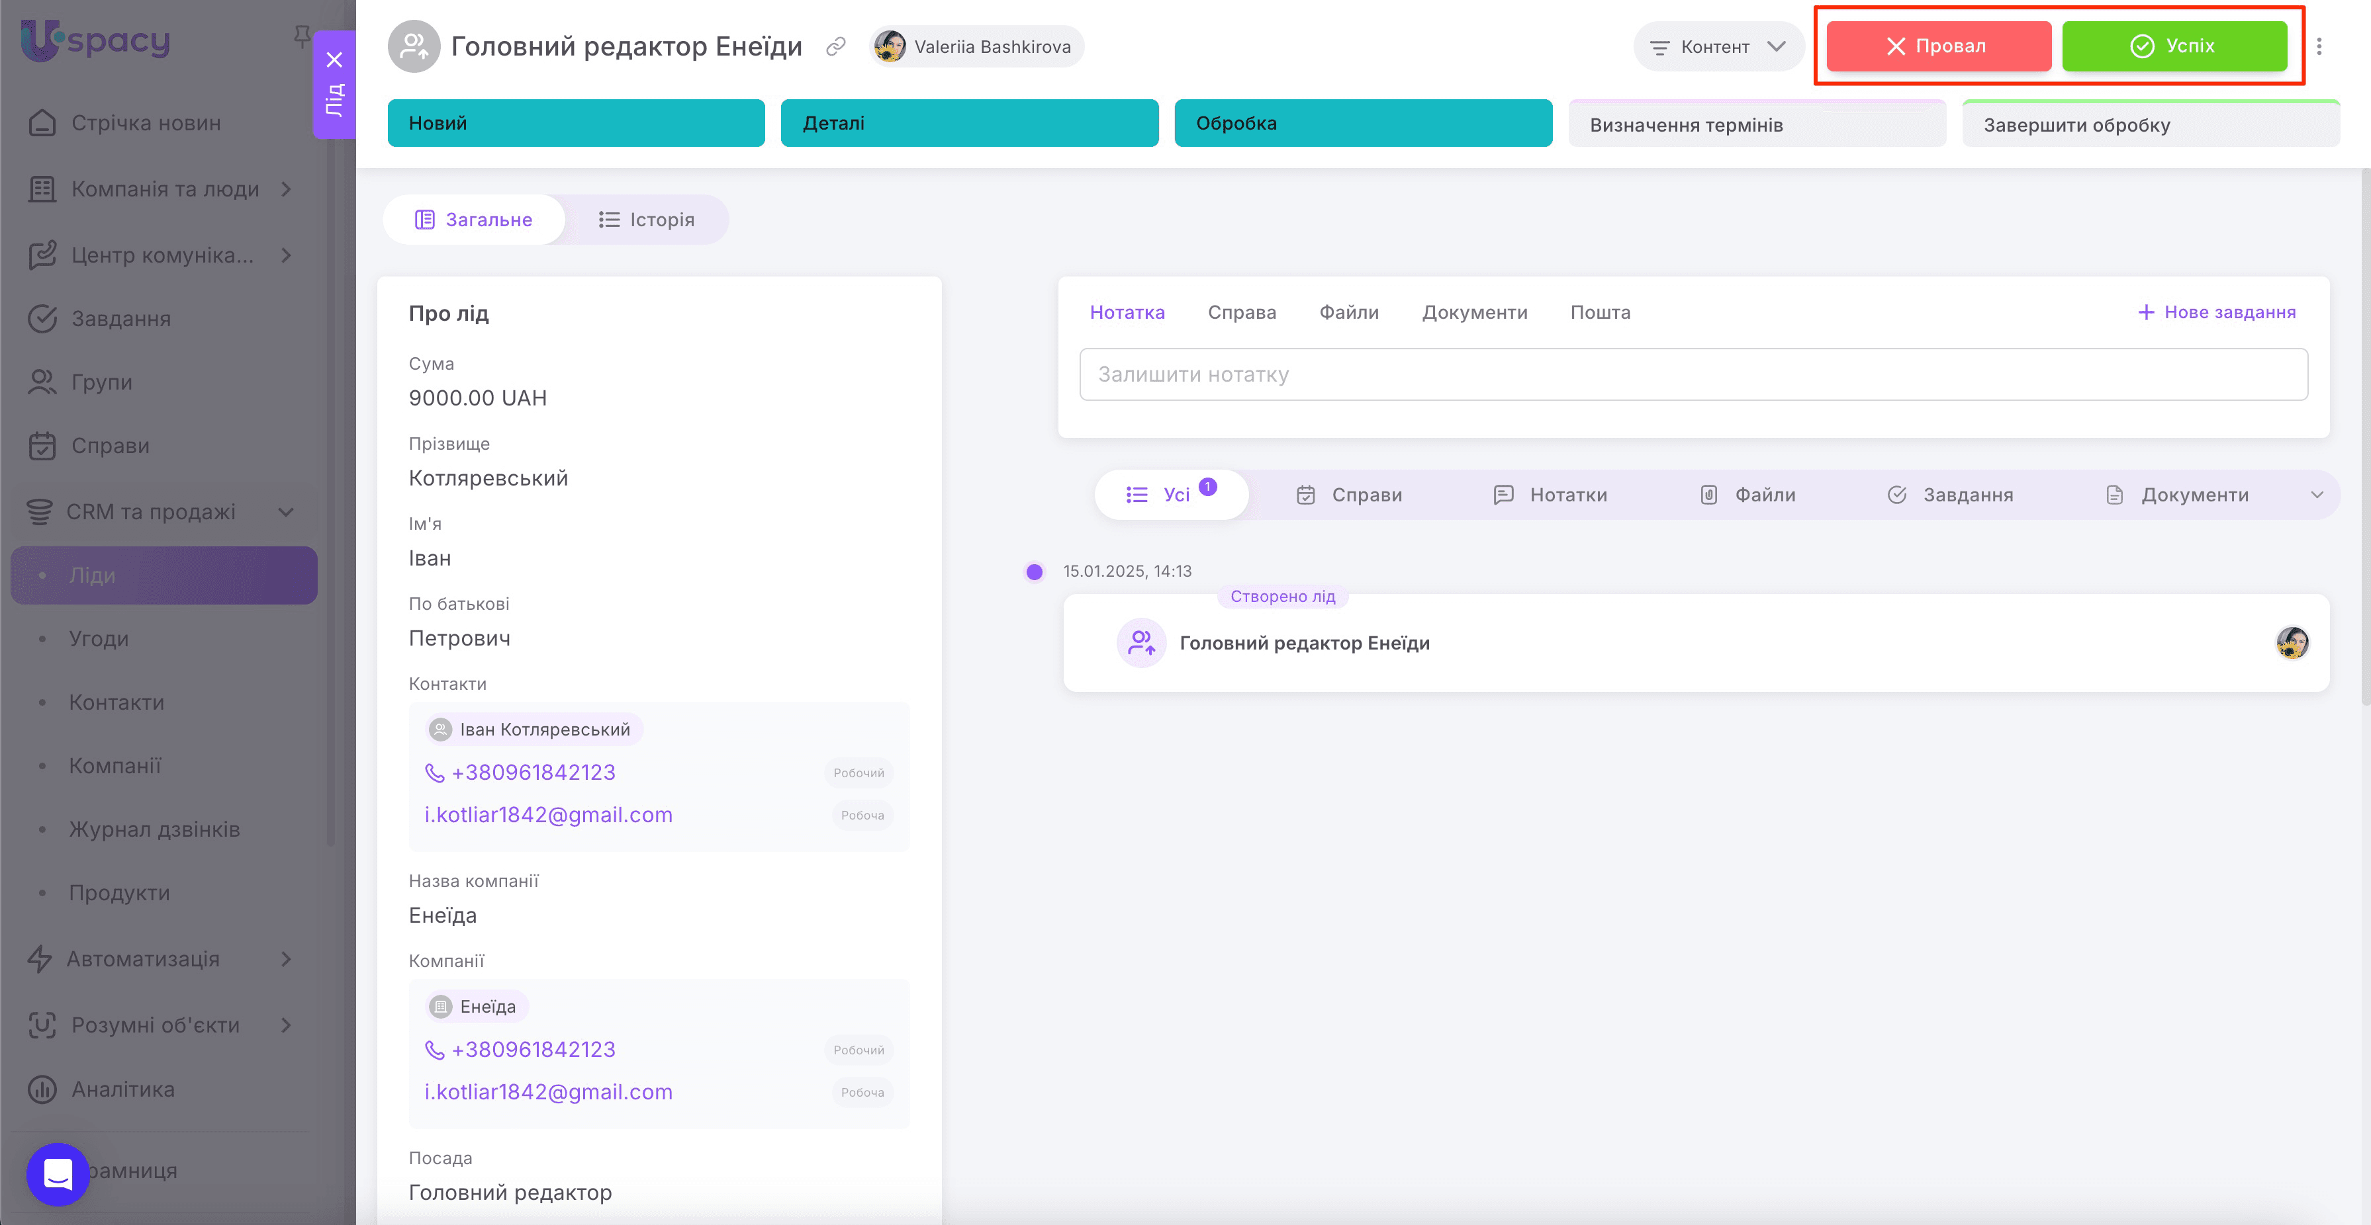The width and height of the screenshot is (2371, 1225).
Task: Click Нове завдання link
Action: [x=2216, y=313]
